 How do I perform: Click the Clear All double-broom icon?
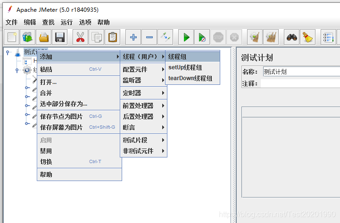pyautogui.click(x=271, y=37)
